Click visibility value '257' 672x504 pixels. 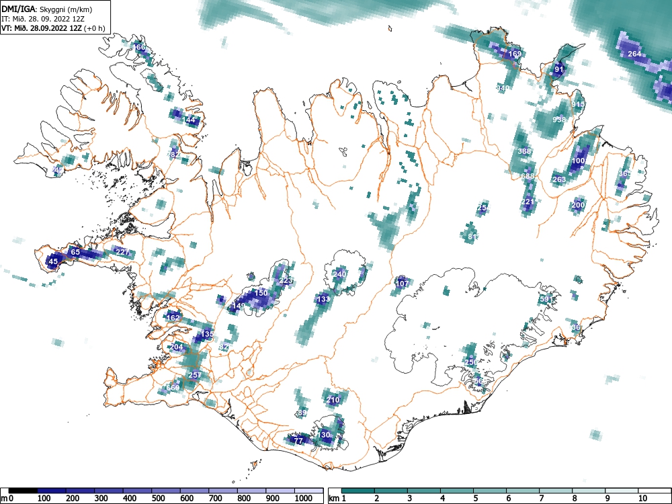[x=195, y=375]
